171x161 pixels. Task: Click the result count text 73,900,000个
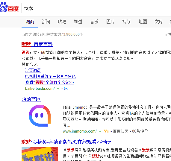pos(72,34)
